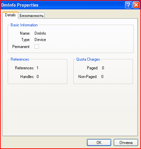Click the Basic Information group heading
141x149 pixels.
(x=24, y=25)
